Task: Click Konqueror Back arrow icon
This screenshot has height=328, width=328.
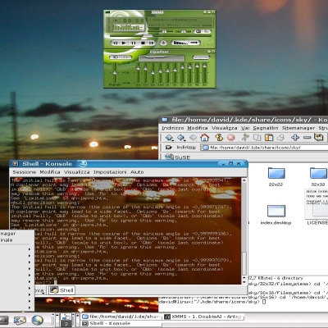Action: [181, 137]
